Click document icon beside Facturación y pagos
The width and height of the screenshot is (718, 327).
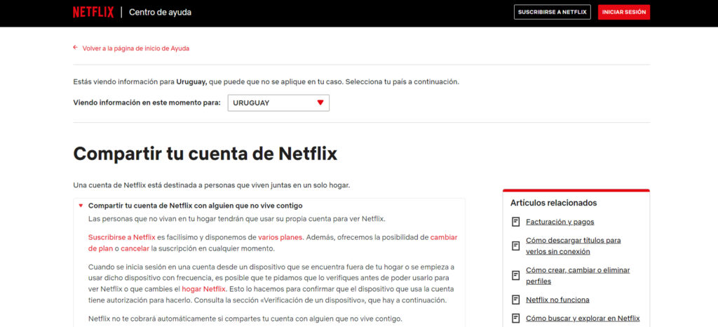pyautogui.click(x=516, y=222)
